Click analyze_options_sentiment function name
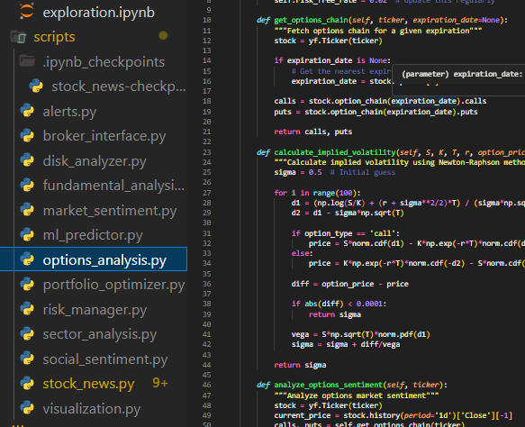Screen dimensions: 525x427 click(x=328, y=386)
